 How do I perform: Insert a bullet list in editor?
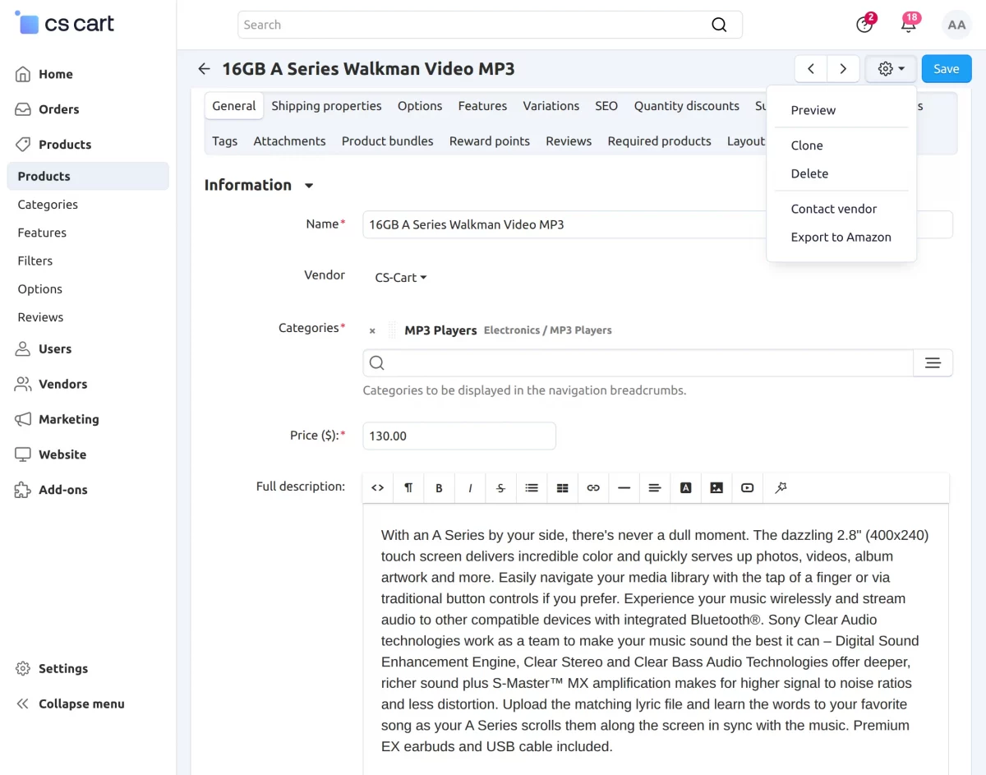tap(532, 487)
